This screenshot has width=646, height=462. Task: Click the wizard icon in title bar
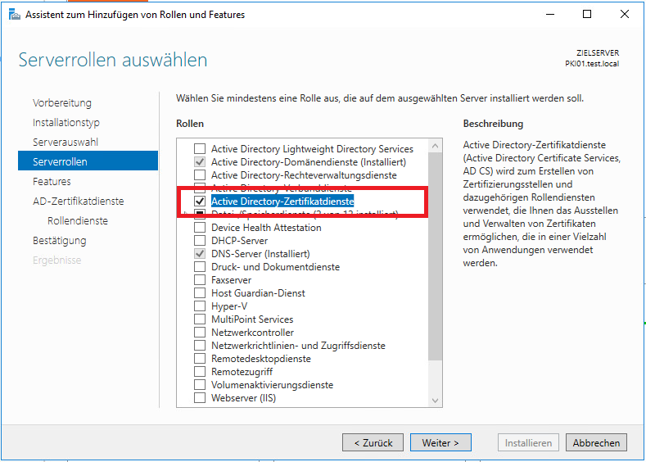coord(14,14)
